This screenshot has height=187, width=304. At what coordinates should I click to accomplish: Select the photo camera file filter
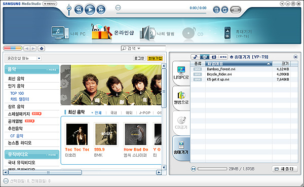(x=214, y=57)
